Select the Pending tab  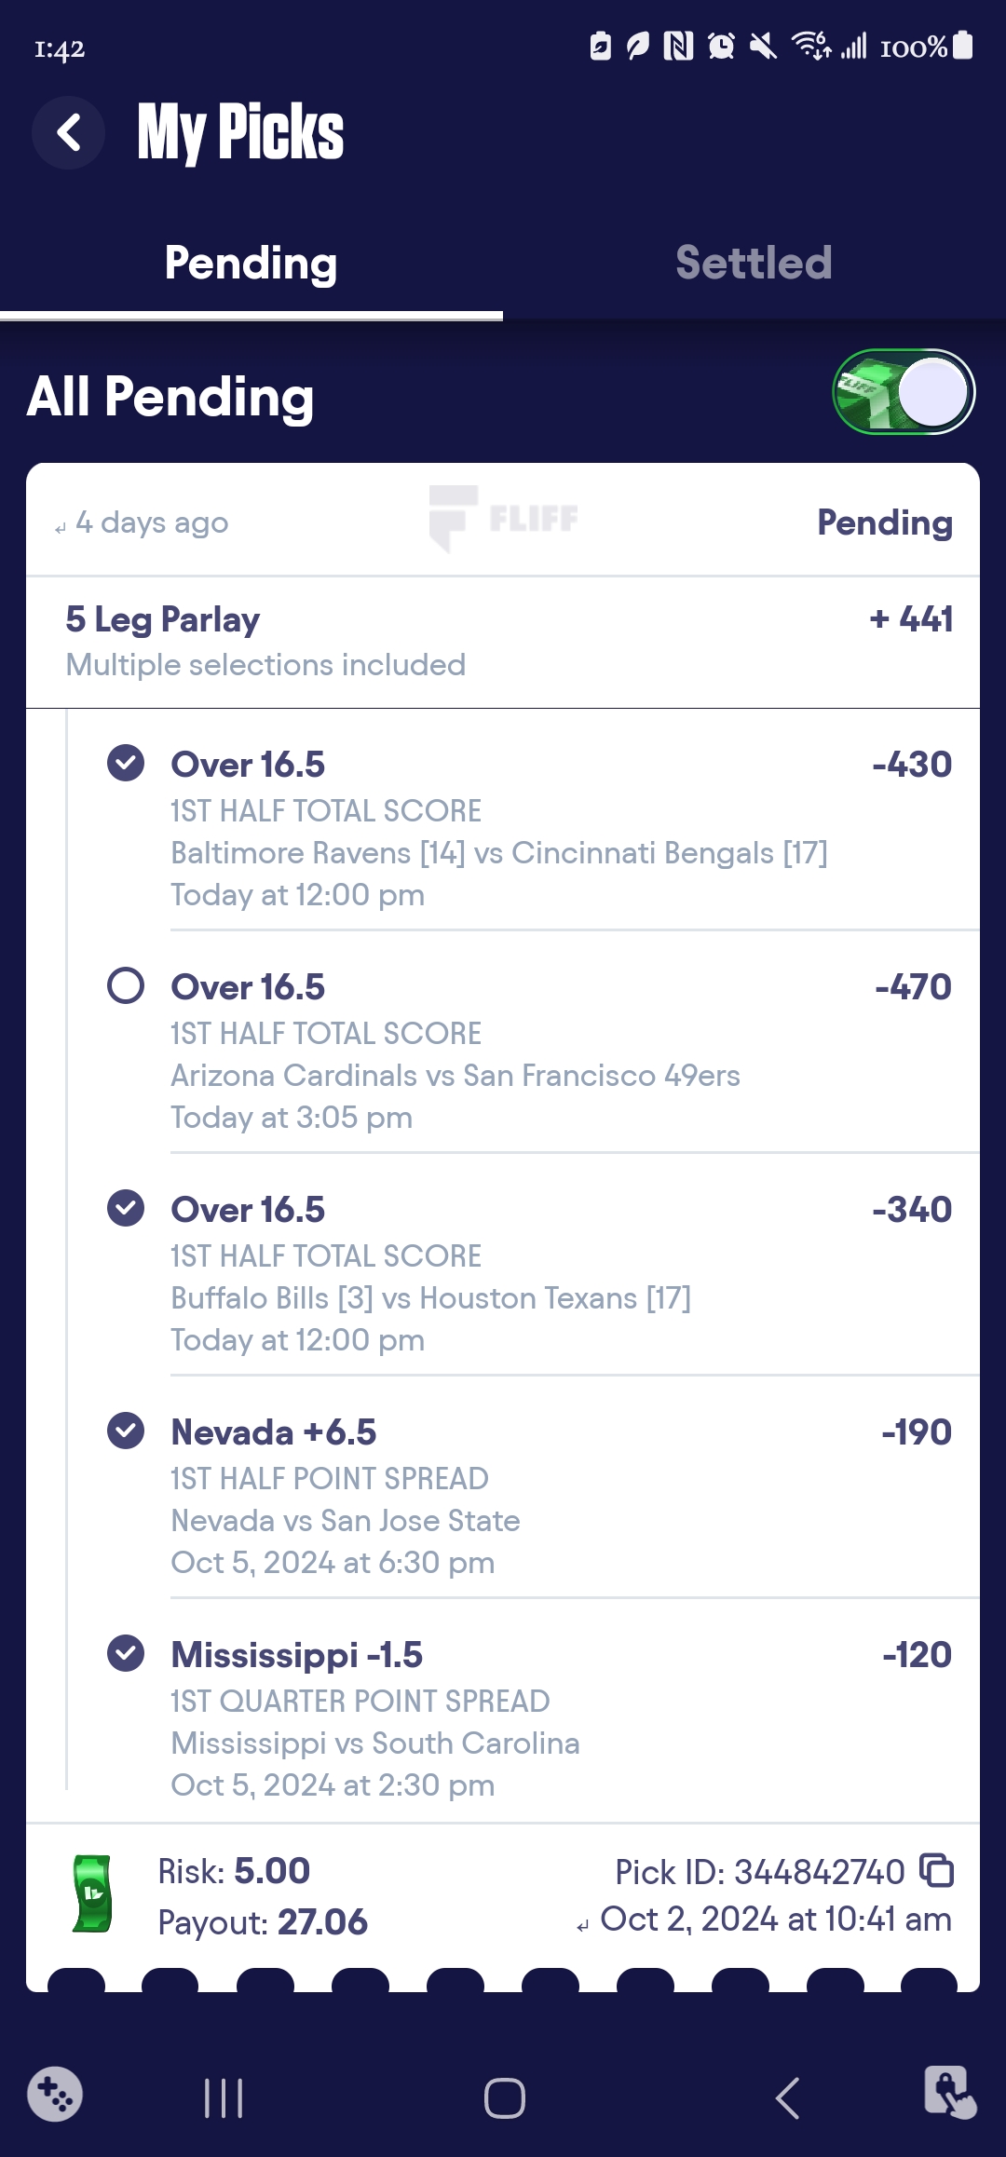(x=251, y=263)
